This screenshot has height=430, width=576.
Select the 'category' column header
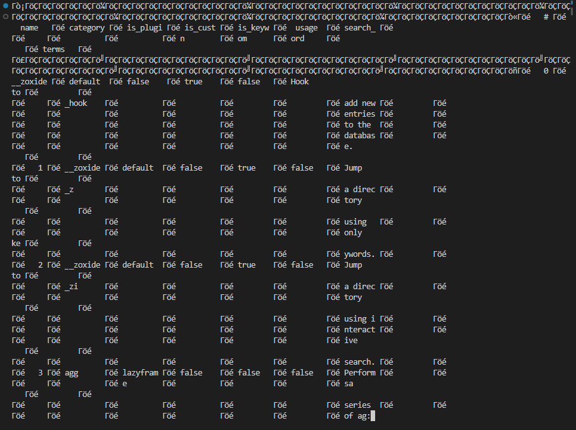[87, 28]
